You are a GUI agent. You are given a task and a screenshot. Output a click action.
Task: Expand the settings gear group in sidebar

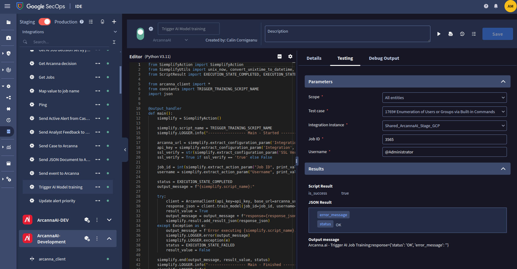pyautogui.click(x=3, y=86)
